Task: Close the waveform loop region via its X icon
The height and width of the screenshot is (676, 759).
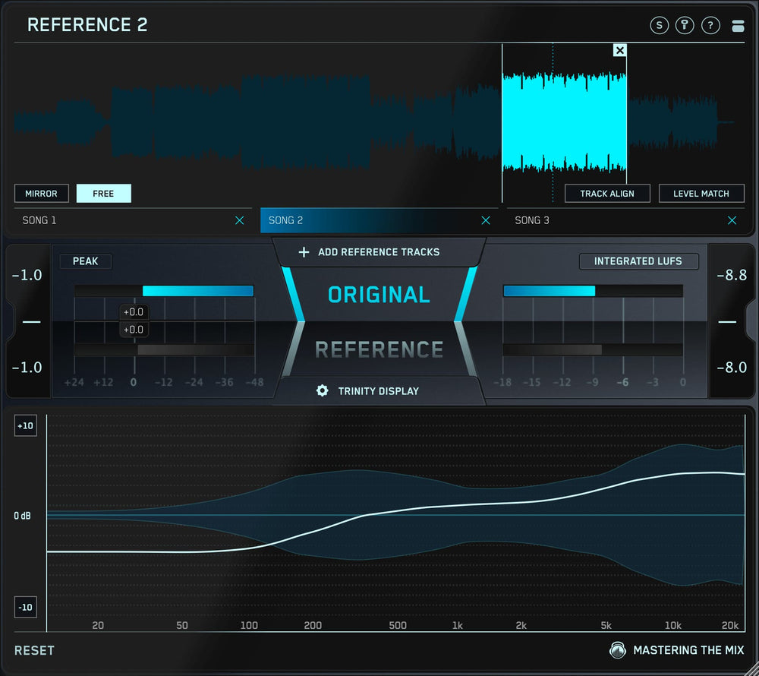Action: point(620,50)
